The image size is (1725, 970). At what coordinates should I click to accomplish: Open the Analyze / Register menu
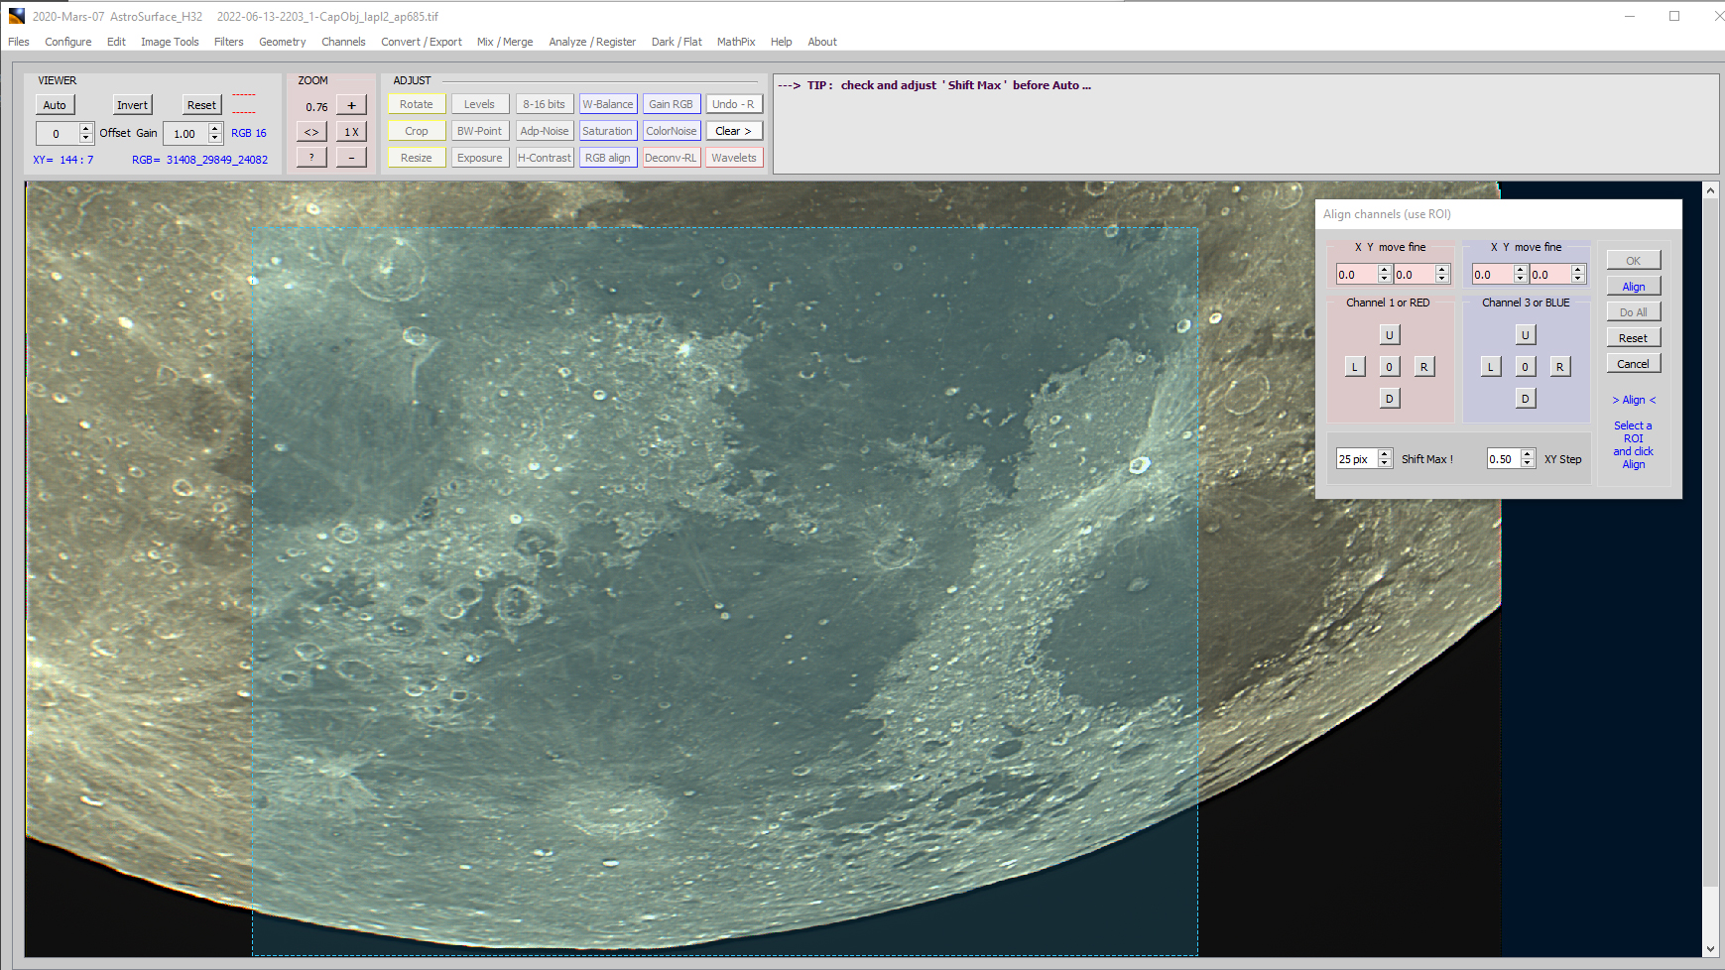592,42
